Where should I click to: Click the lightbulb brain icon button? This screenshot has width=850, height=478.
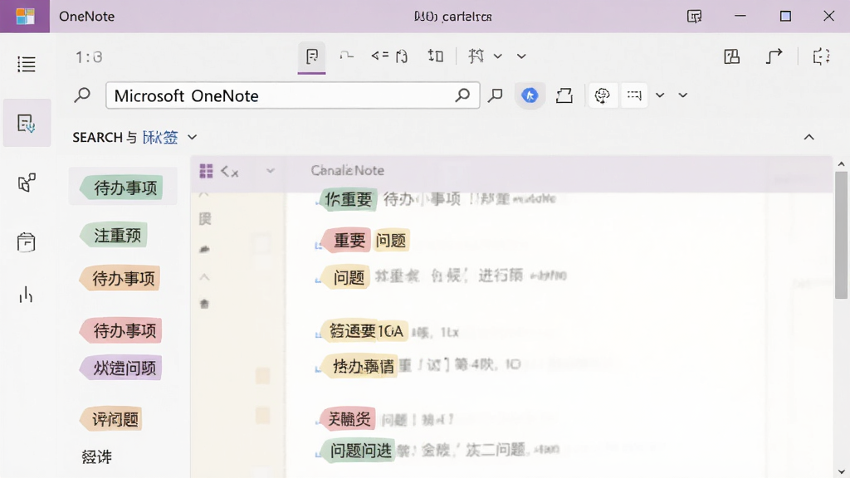[602, 95]
